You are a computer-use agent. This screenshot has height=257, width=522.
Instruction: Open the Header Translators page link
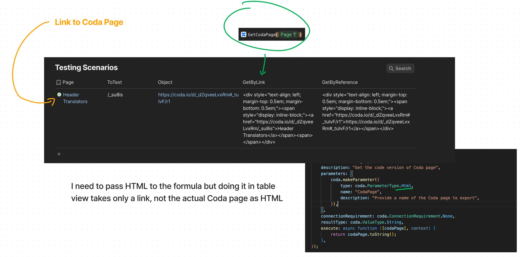(75, 98)
